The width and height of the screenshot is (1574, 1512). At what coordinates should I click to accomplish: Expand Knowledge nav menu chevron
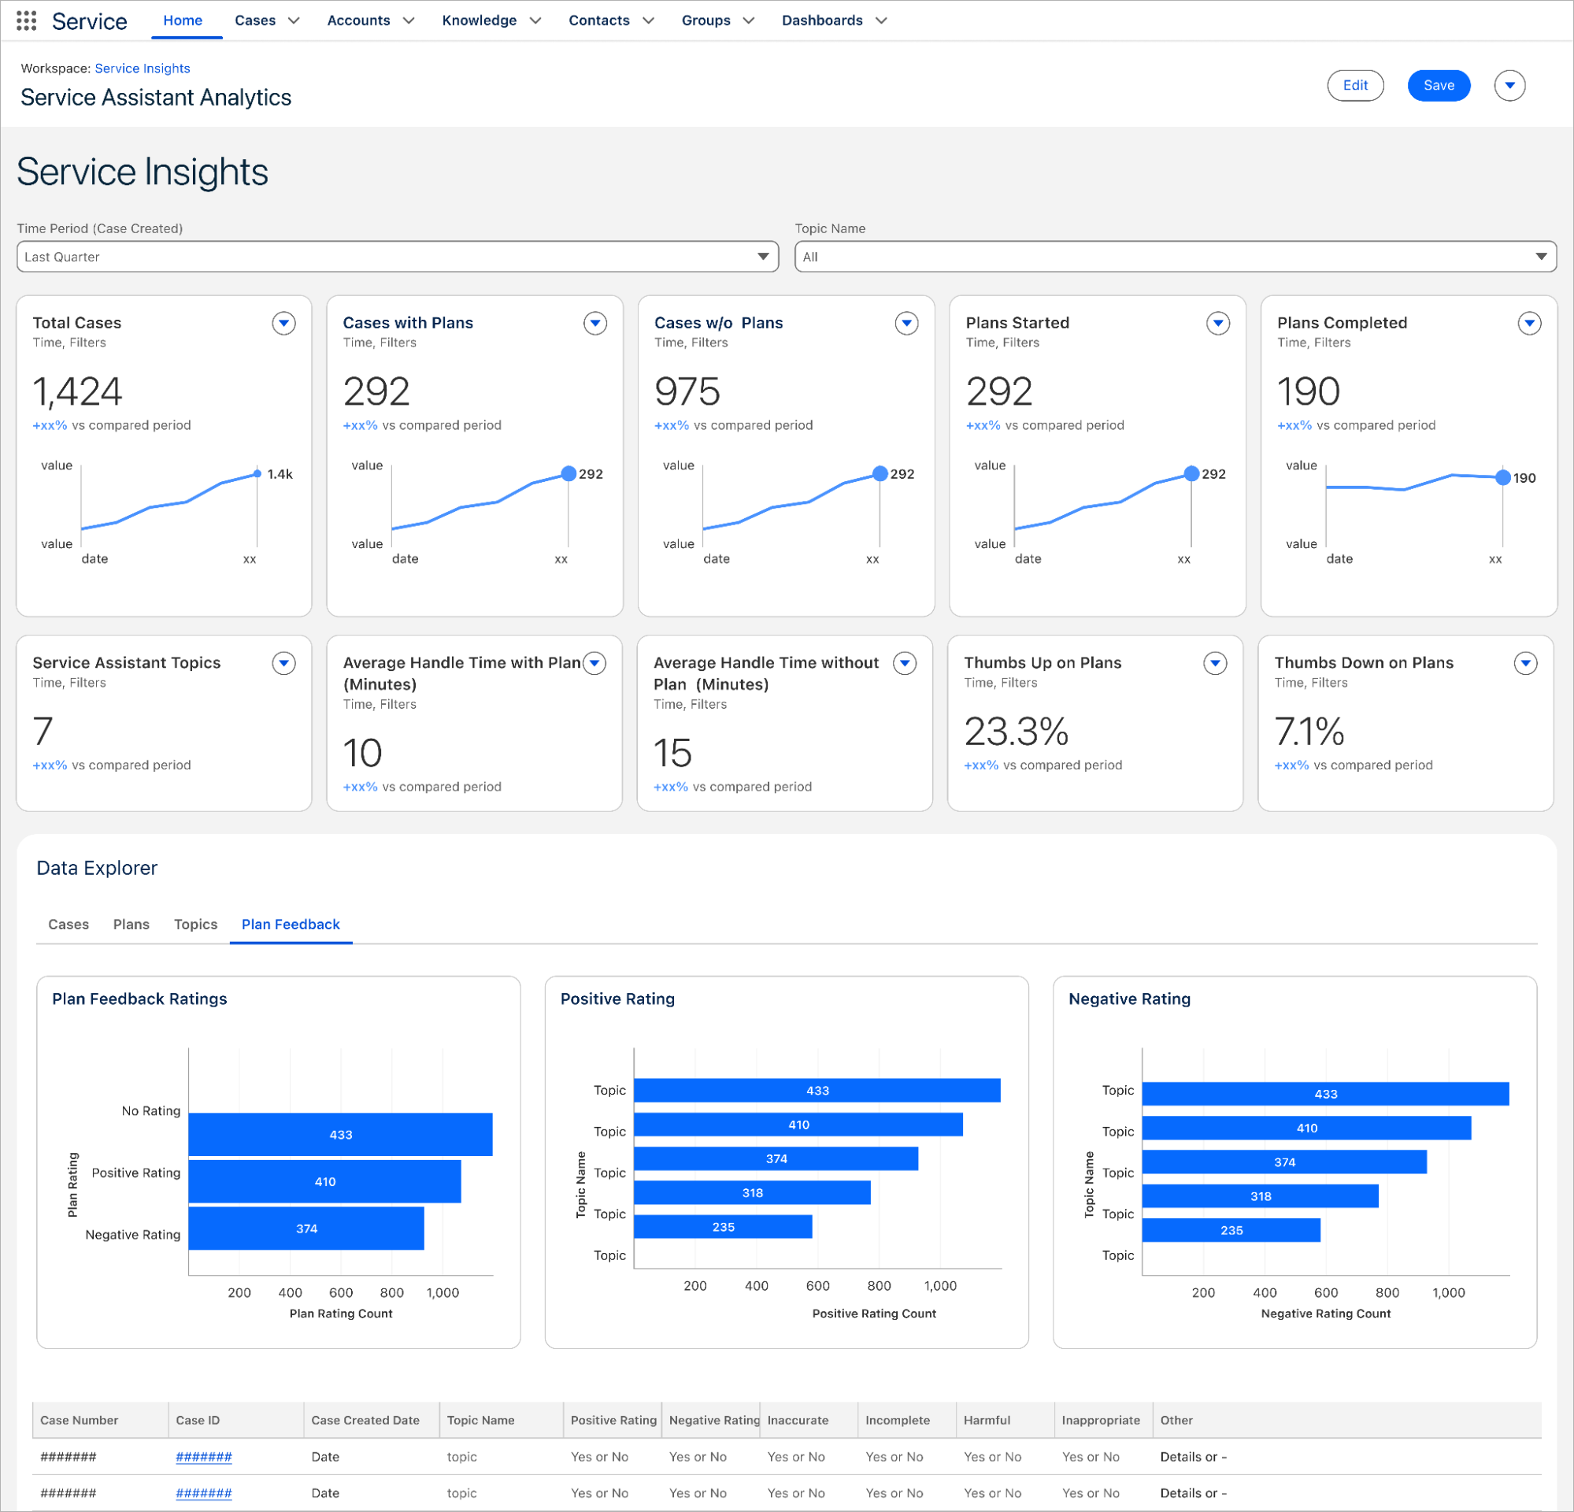(x=535, y=21)
